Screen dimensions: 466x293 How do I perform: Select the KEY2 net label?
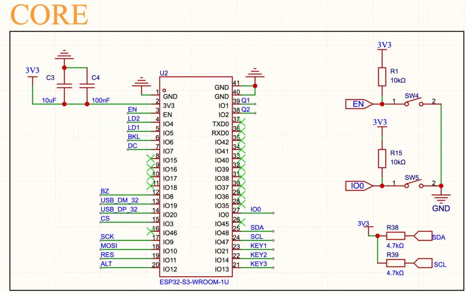pos(258,255)
